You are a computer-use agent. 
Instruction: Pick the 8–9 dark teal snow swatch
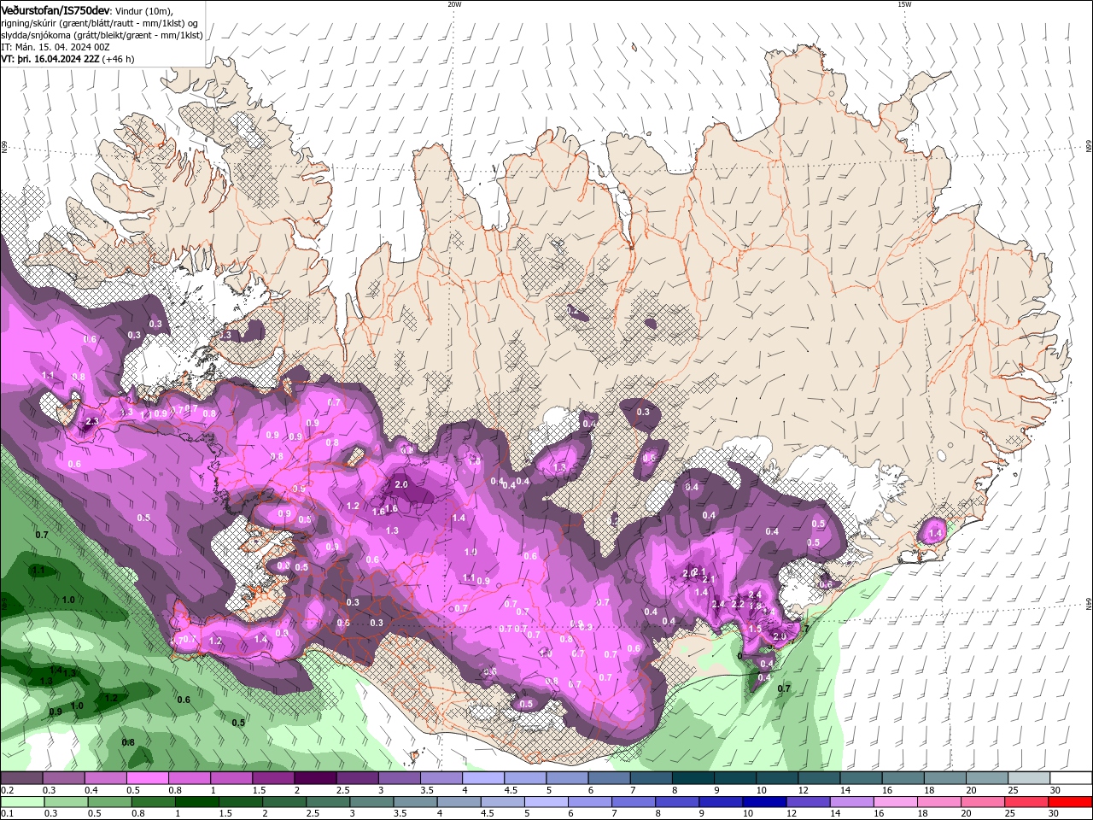click(x=693, y=778)
